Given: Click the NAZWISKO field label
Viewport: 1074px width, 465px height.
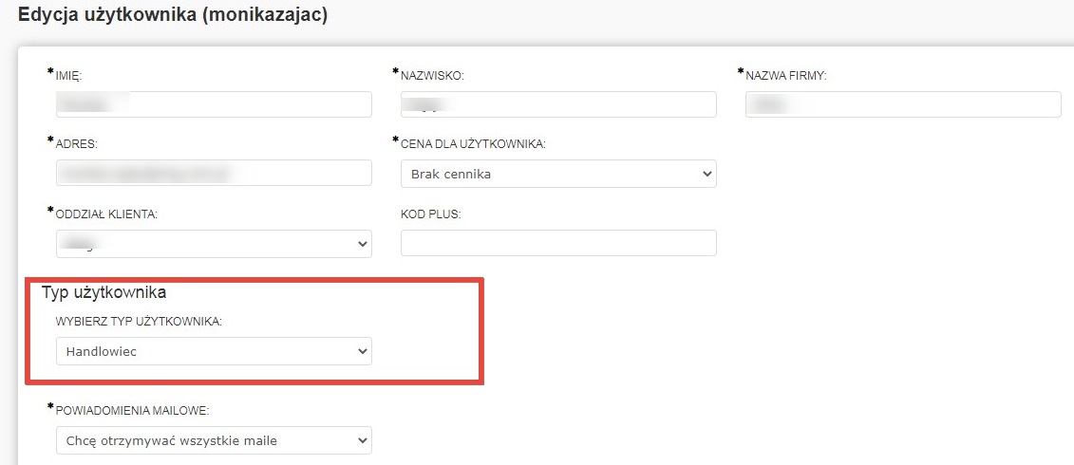Looking at the screenshot, I should (x=432, y=76).
